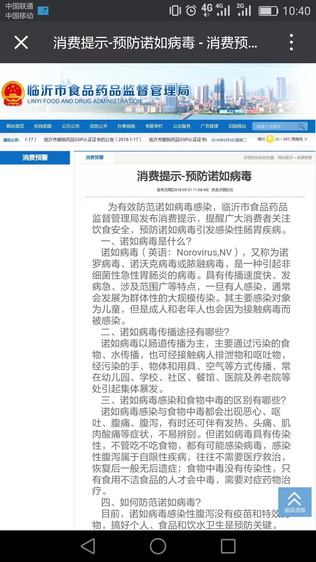Open the 公众服务 menu item
Screen dimensions: 316x562
pyautogui.click(x=182, y=126)
